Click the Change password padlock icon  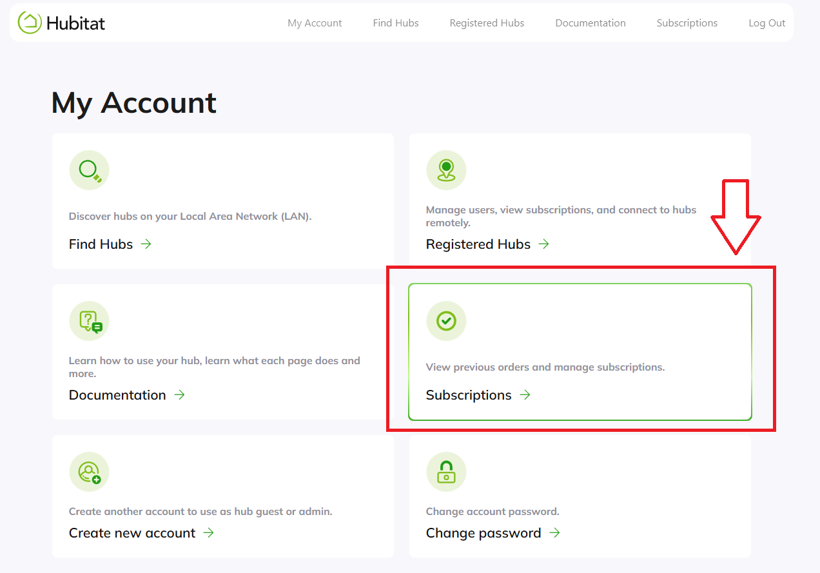(446, 472)
